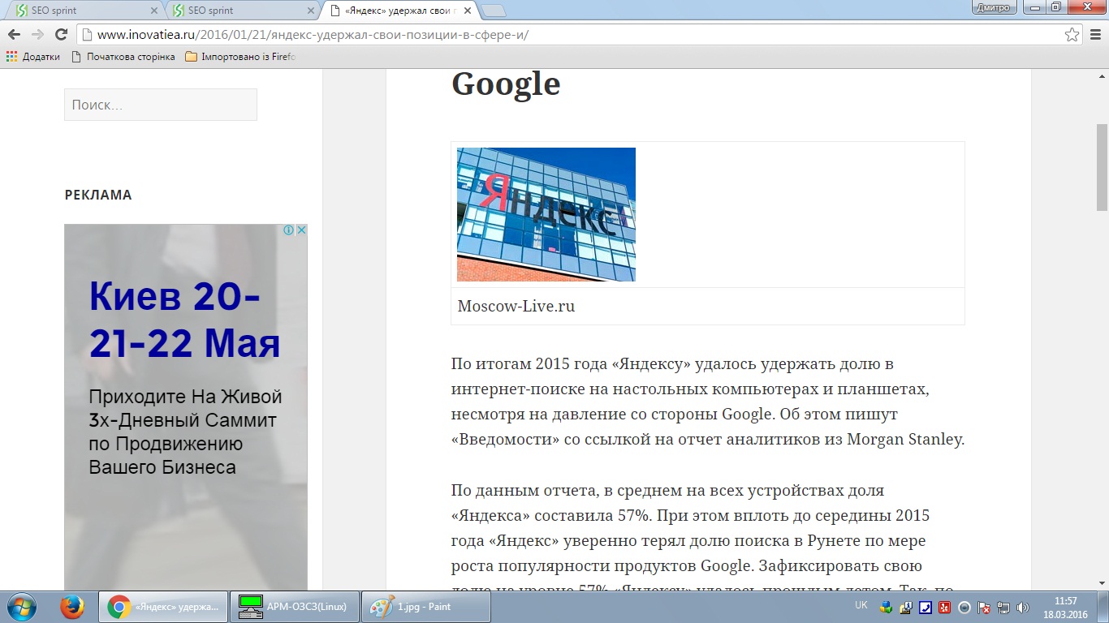Click the AdChoices info icon on the ad
1109x623 pixels.
[288, 230]
